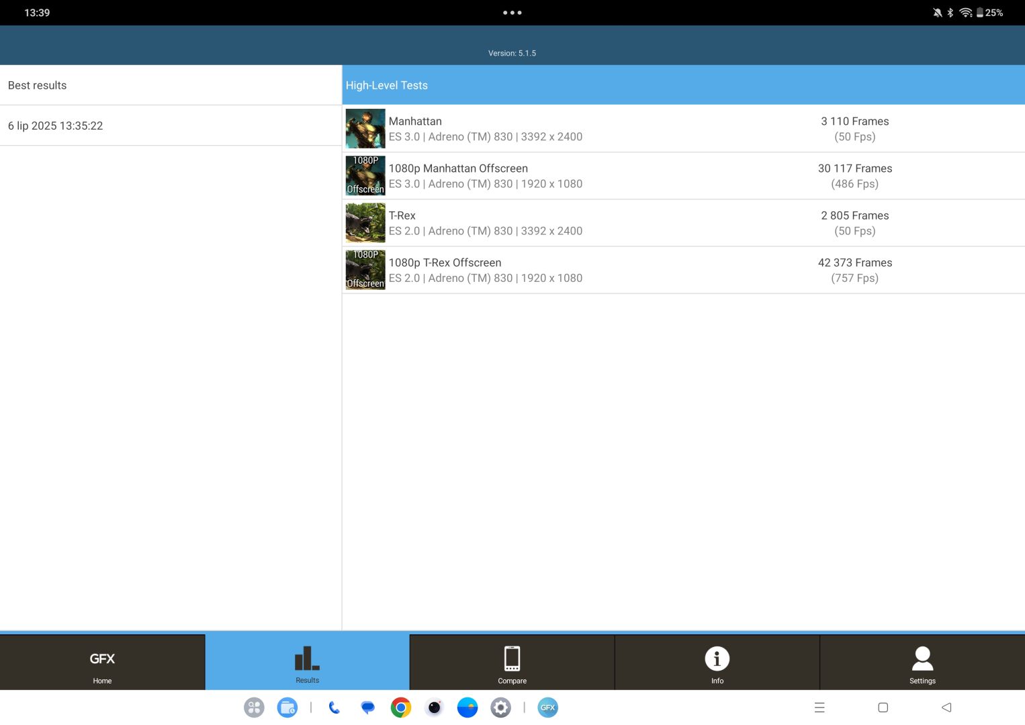Launch Chrome from the taskbar
The width and height of the screenshot is (1025, 725).
401,708
